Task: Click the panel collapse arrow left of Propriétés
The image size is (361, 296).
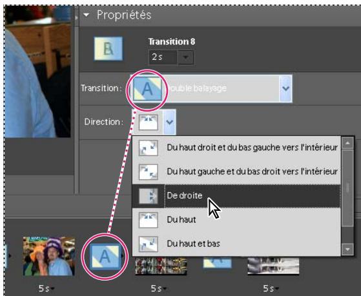Action: click(x=76, y=17)
